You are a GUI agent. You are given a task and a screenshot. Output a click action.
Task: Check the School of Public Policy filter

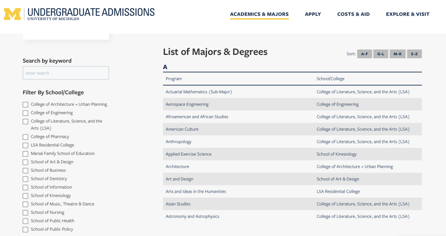click(x=26, y=229)
